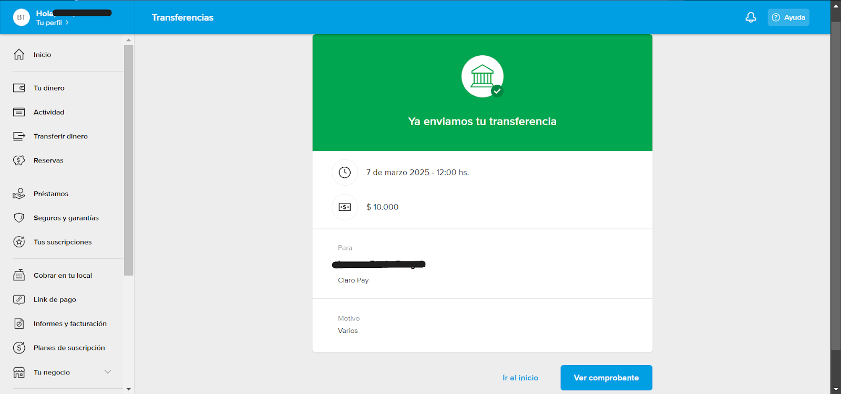
Task: Open Informes y facturación
Action: click(x=70, y=324)
